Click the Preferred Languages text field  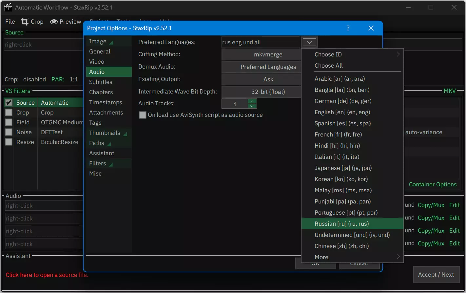pyautogui.click(x=261, y=42)
